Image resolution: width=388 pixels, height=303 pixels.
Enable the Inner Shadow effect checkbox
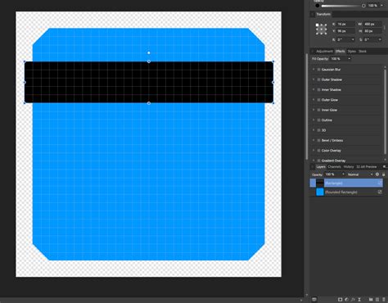point(318,90)
